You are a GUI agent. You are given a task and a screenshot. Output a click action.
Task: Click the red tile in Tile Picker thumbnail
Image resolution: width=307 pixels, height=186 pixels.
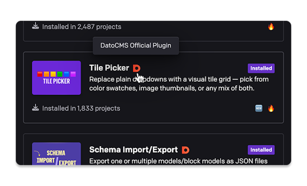coord(40,74)
